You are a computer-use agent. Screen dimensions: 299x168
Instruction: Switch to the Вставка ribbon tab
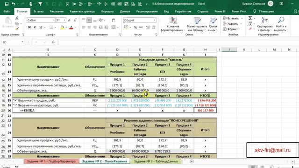click(38, 11)
